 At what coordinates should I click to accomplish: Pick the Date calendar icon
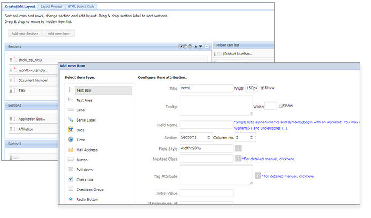coord(71,130)
